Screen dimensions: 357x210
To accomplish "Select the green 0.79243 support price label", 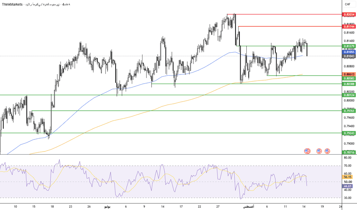I will (349, 133).
